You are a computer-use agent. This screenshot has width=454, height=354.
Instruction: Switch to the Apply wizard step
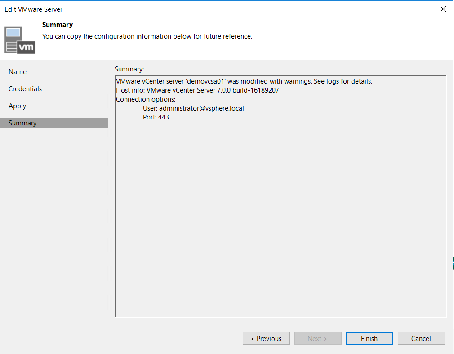point(18,106)
